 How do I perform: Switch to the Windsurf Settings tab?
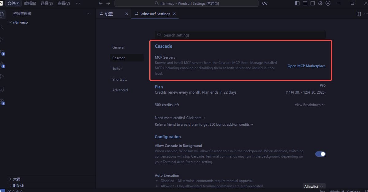click(155, 14)
